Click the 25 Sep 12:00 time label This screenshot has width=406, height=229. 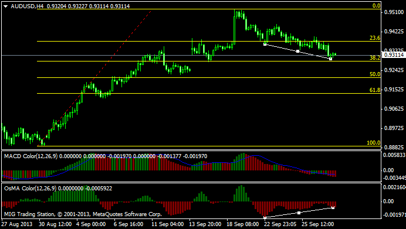click(x=318, y=224)
